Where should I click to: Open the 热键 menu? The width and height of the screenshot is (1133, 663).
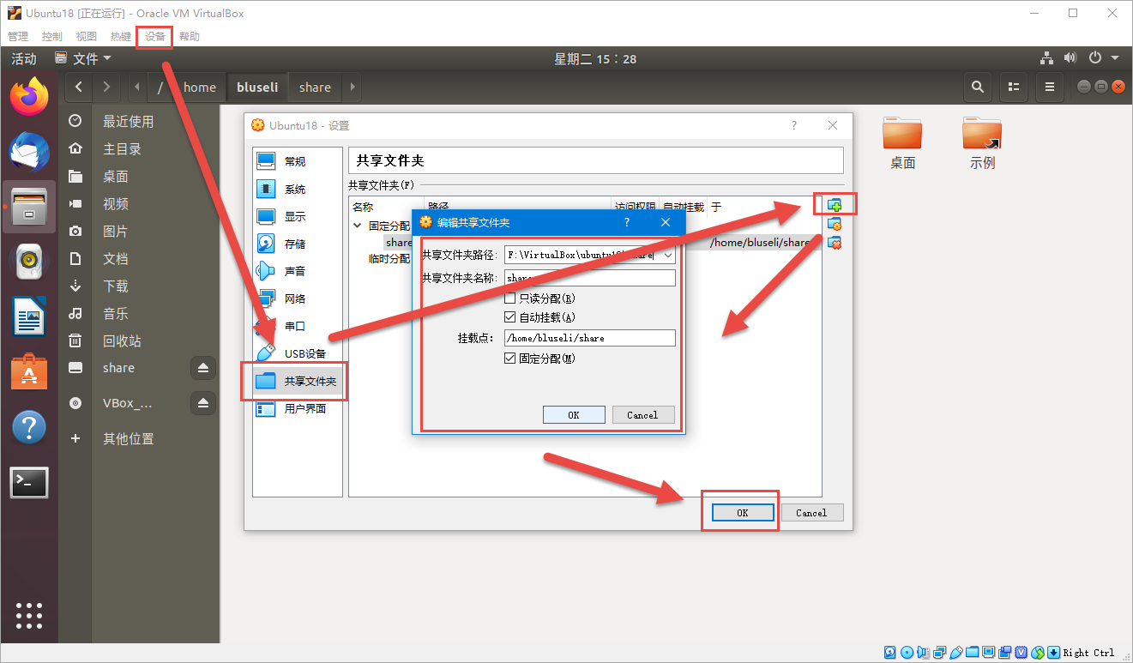pos(121,37)
